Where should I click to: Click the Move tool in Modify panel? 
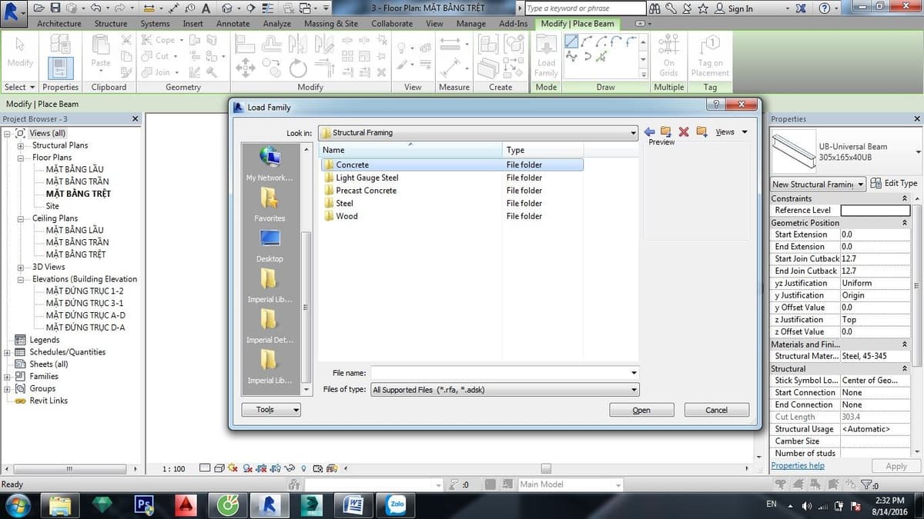pyautogui.click(x=245, y=68)
